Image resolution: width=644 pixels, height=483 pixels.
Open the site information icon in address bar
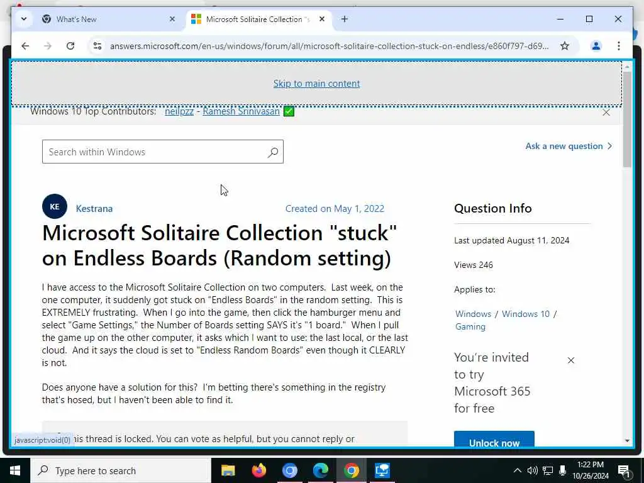point(97,46)
